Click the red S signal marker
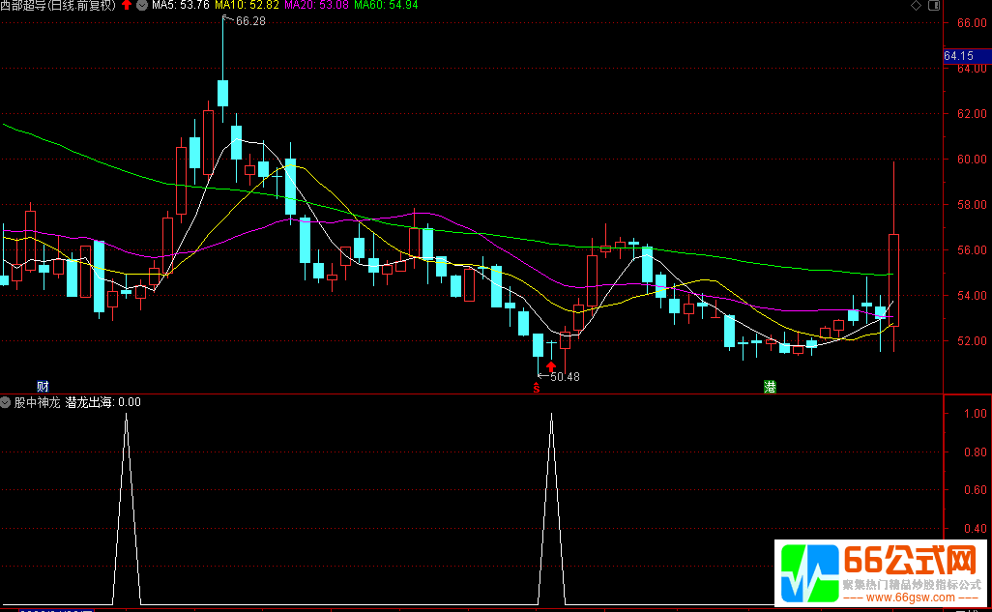 tap(537, 388)
